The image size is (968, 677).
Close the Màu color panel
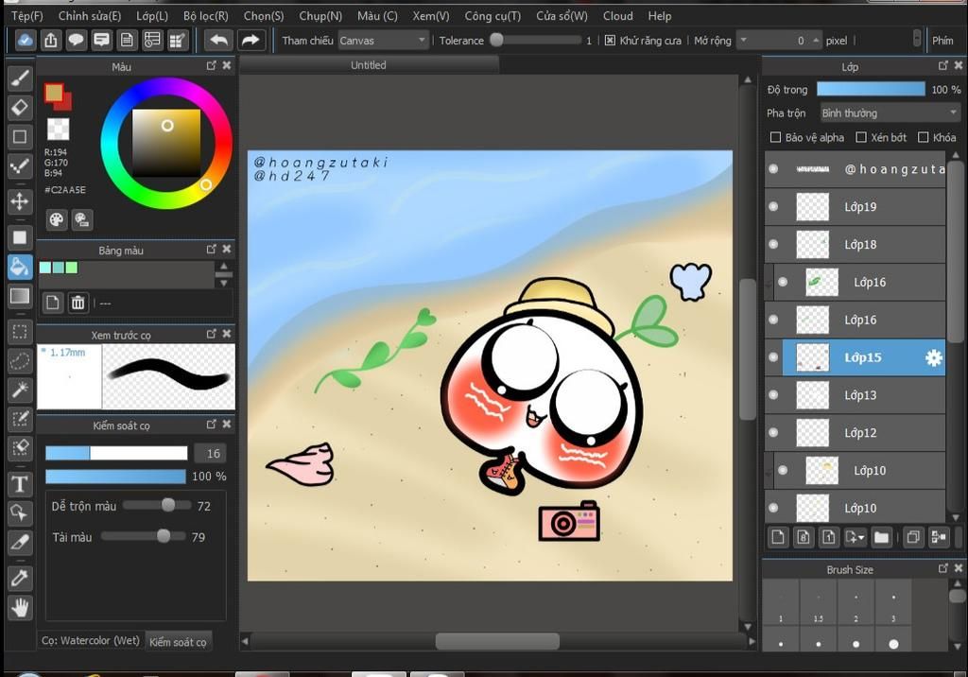pyautogui.click(x=227, y=65)
